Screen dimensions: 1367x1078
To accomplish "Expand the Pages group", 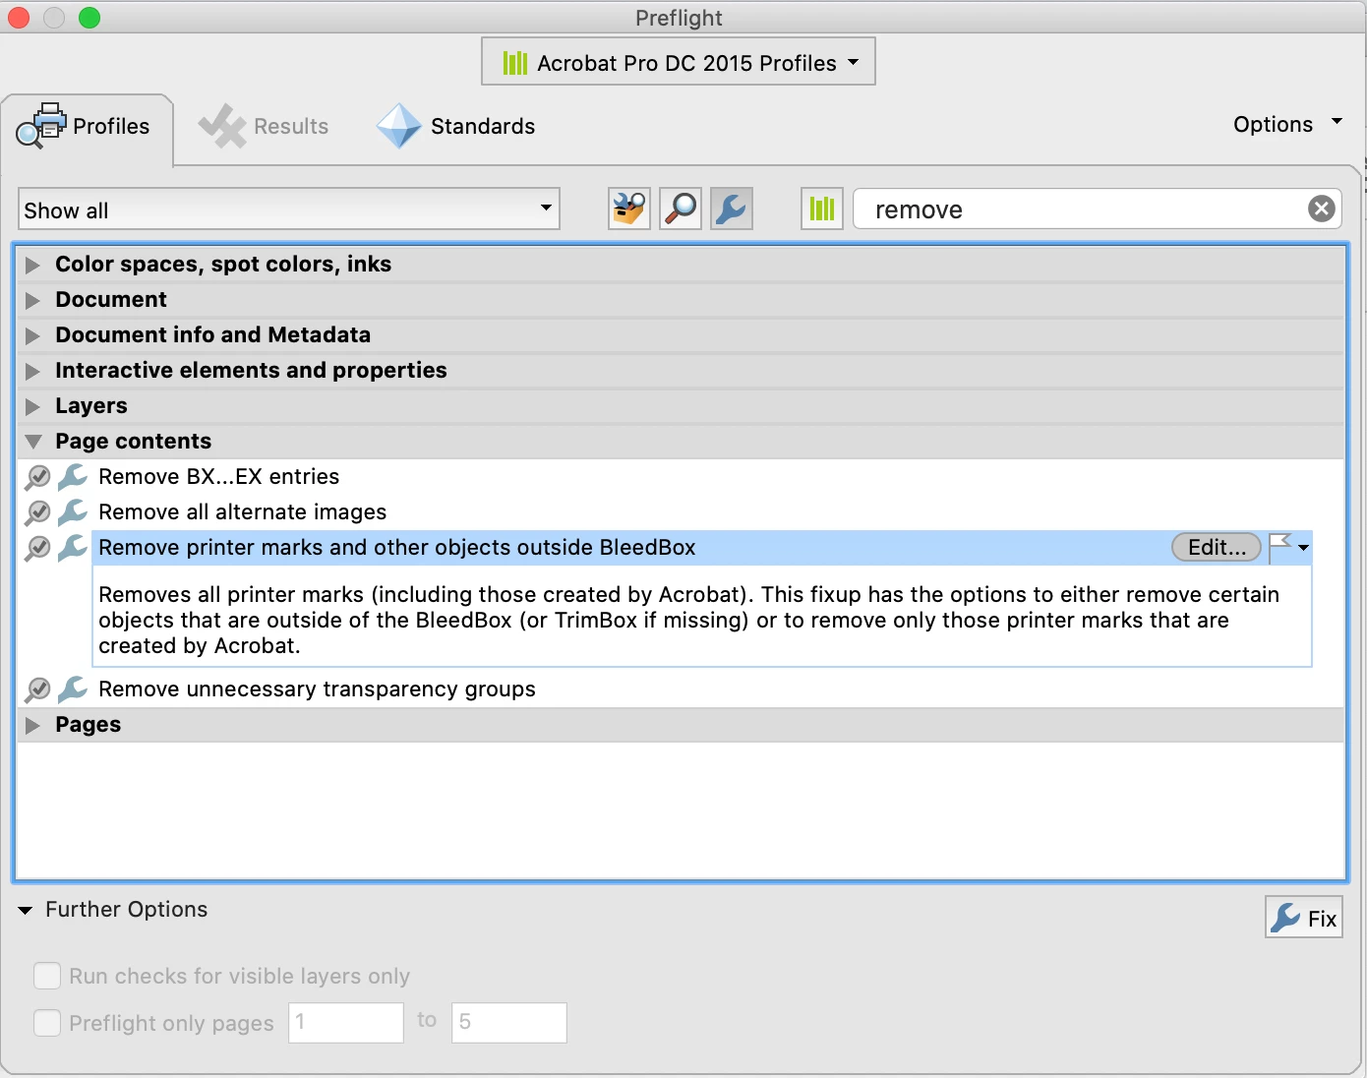I will 32,725.
